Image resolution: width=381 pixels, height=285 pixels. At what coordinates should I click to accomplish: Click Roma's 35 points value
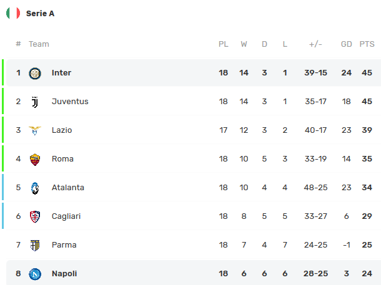point(367,159)
